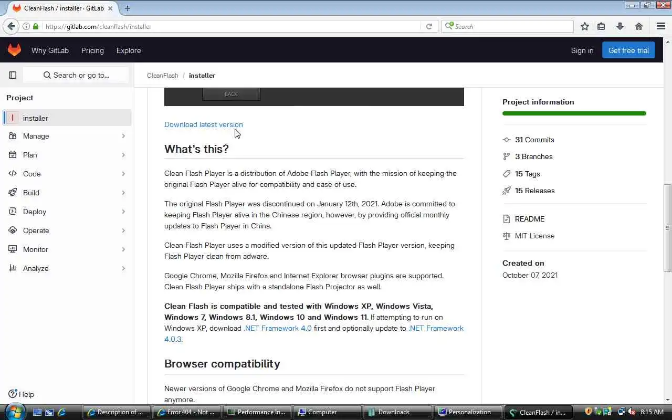Click the GitLab fox logo
The image size is (672, 420).
click(x=14, y=50)
